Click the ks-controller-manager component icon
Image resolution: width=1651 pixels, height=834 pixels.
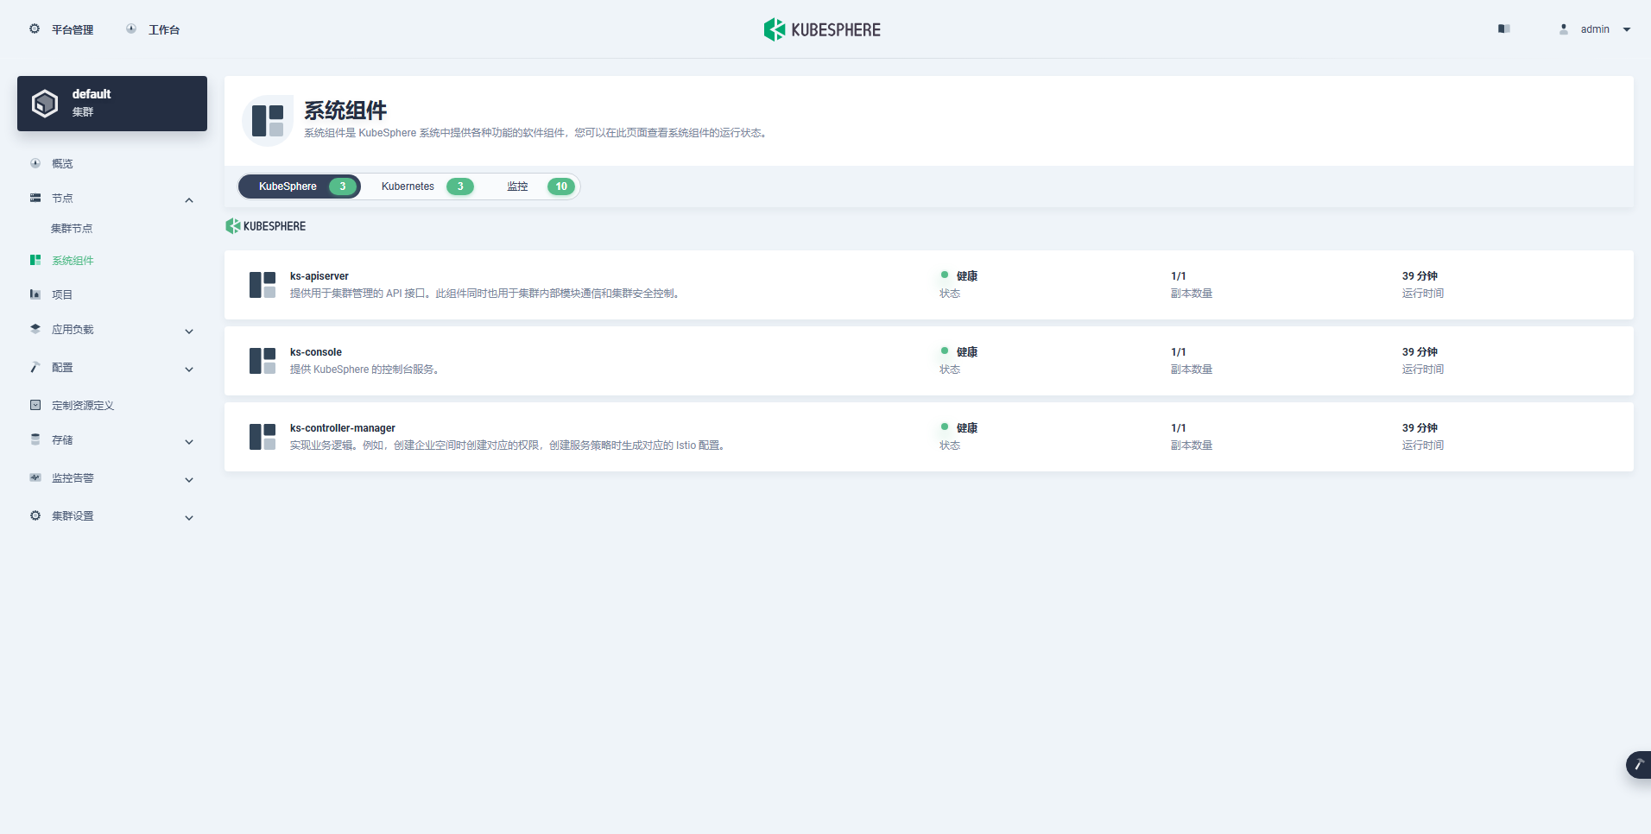pyautogui.click(x=263, y=437)
